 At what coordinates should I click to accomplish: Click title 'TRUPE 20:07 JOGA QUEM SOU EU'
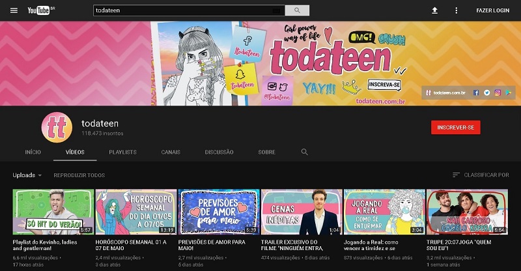click(459, 245)
